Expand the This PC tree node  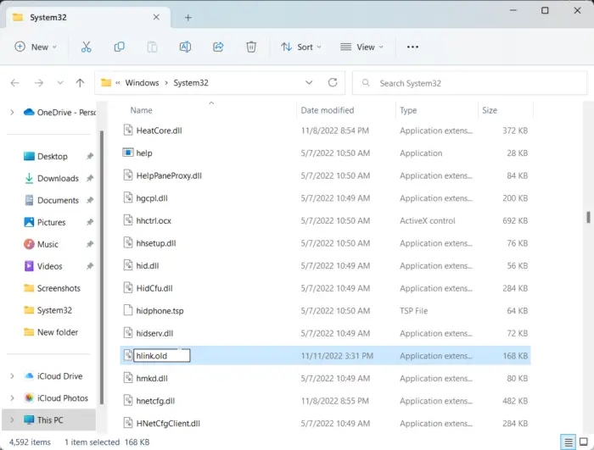11,420
